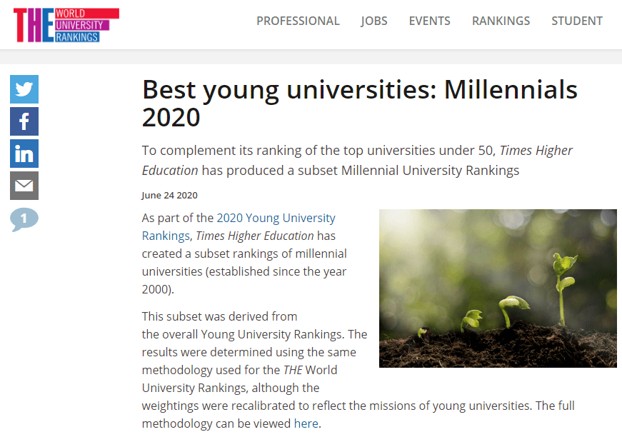Viewport: 622px width, 437px height.
Task: Share article on Twitter
Action: [24, 89]
